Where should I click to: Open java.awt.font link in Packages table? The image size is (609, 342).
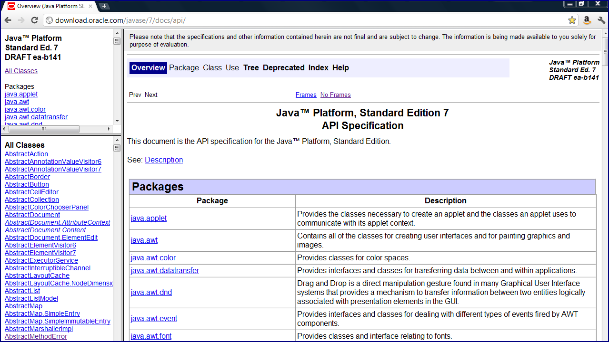pos(151,336)
